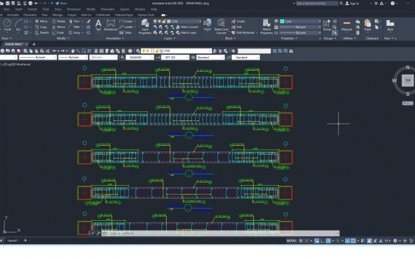This screenshot has height=259, width=415.
Task: Open the Parametric ribbon tab
Action: click(30, 14)
